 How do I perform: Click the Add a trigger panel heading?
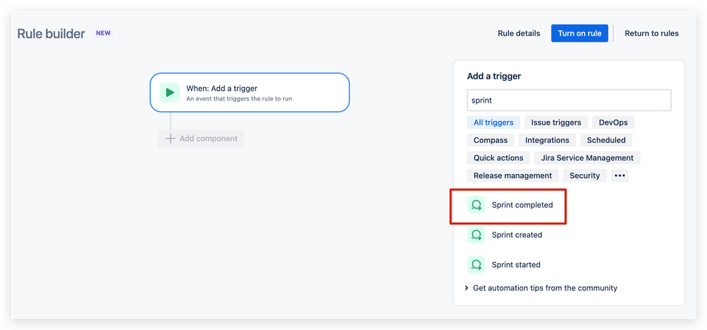click(x=494, y=76)
